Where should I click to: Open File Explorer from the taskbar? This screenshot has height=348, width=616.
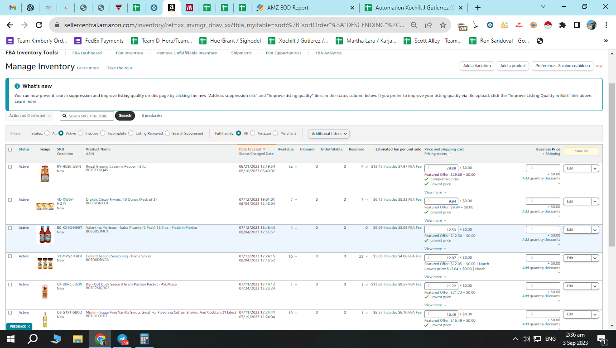tap(78, 338)
